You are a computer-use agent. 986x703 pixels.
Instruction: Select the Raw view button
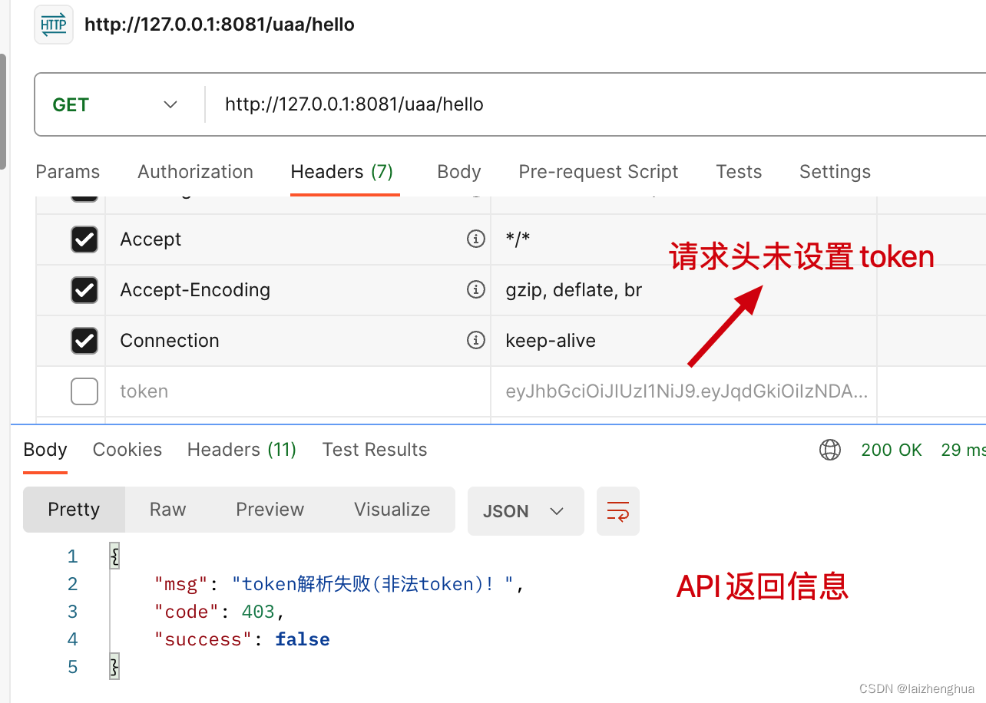tap(167, 510)
